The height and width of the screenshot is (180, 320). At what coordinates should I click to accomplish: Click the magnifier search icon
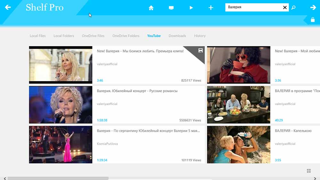[x=293, y=8]
